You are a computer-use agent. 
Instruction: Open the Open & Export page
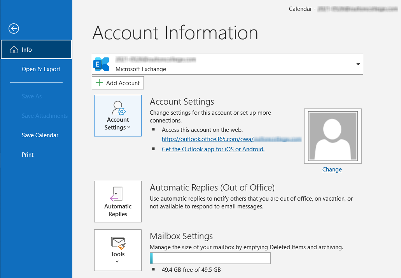pos(41,69)
